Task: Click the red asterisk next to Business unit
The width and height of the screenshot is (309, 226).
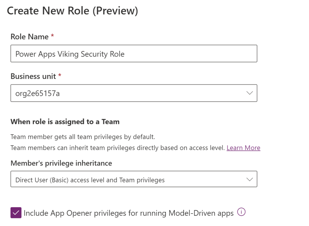Action: pos(60,76)
